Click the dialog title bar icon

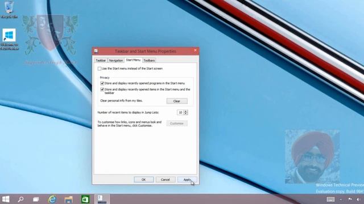[x=96, y=51]
